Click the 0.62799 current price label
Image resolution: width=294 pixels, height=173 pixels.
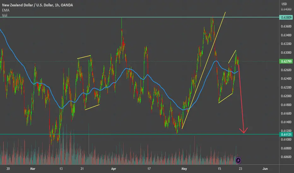tap(286, 61)
